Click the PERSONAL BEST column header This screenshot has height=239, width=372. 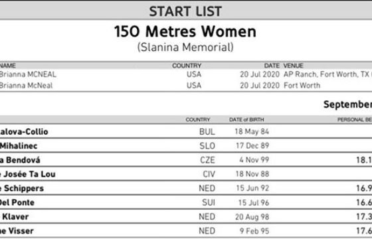click(355, 119)
